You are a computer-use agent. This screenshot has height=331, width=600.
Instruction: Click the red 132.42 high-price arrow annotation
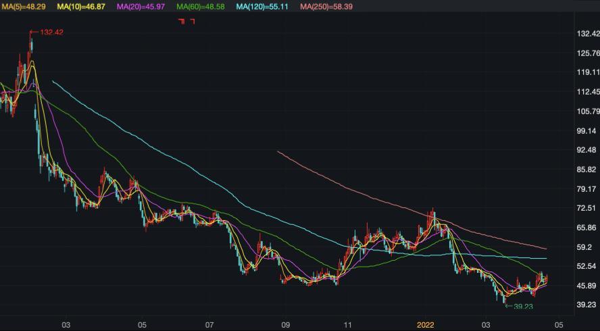coord(46,32)
